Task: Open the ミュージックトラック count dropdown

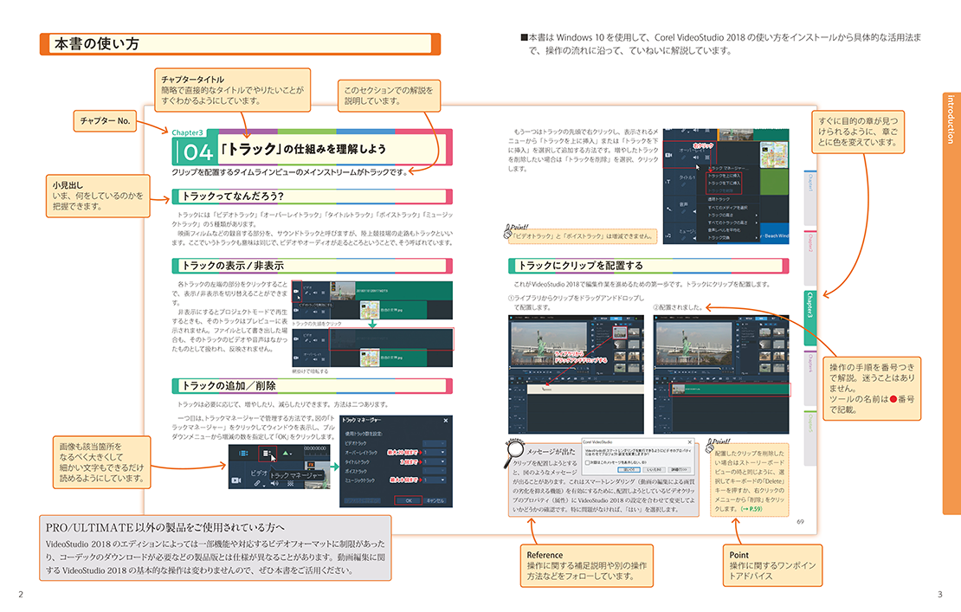Action: click(x=441, y=480)
